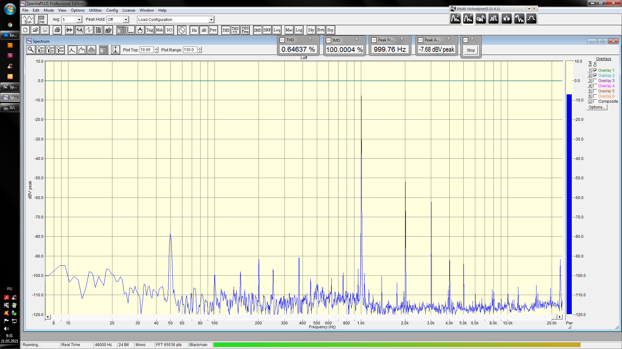Screen dimensions: 622x349
Task: Open the Utilities menu
Action: 95,10
